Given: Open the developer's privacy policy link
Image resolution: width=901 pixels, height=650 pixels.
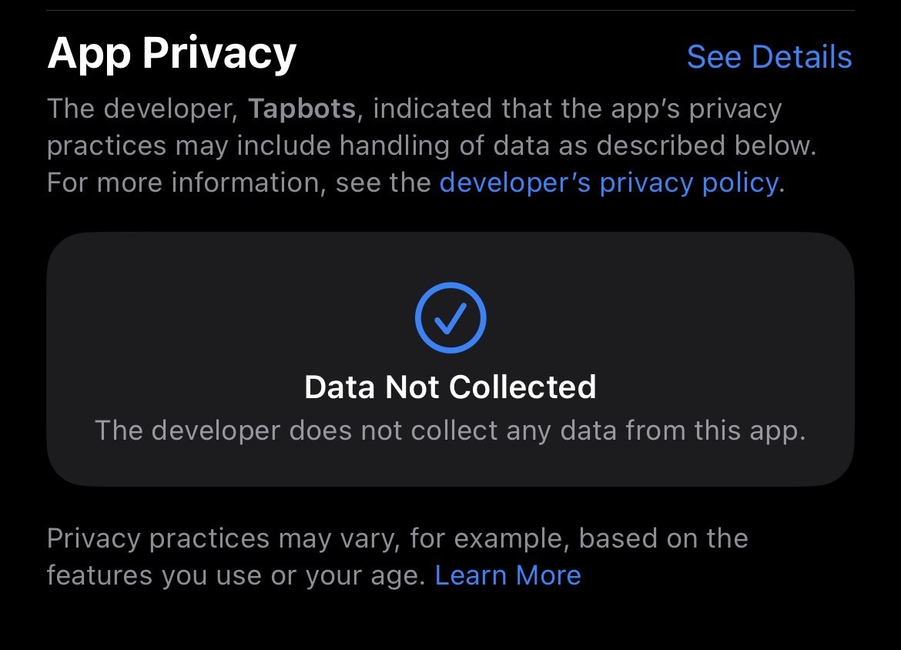Looking at the screenshot, I should [x=609, y=183].
